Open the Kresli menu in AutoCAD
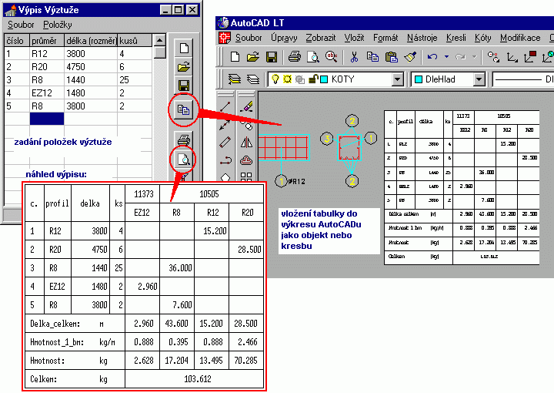 pyautogui.click(x=456, y=38)
